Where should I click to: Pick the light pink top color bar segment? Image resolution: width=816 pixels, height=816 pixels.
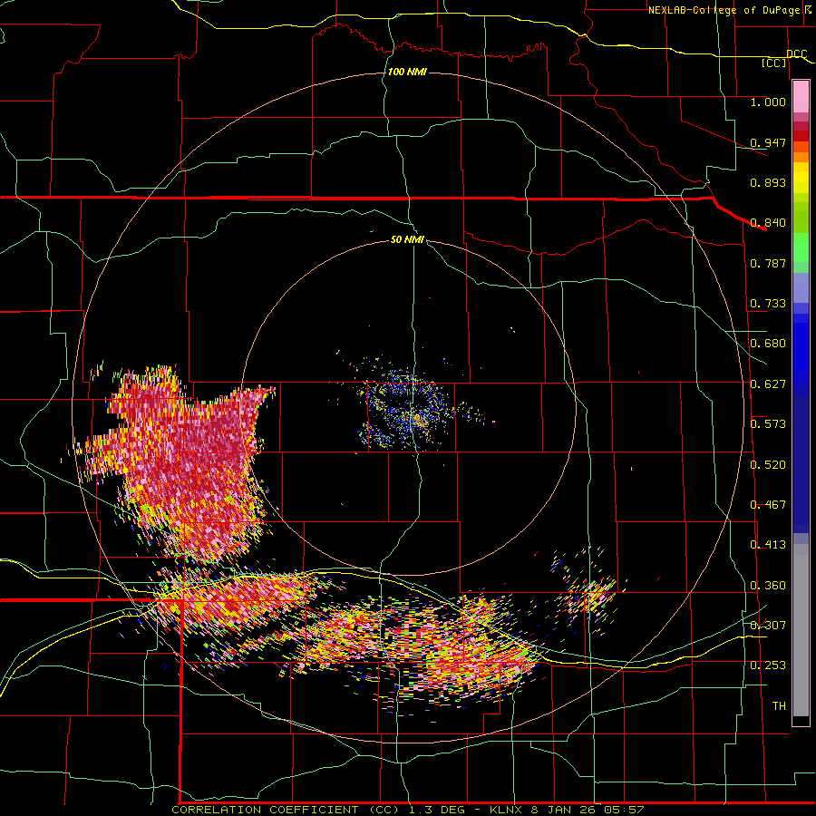click(x=801, y=97)
